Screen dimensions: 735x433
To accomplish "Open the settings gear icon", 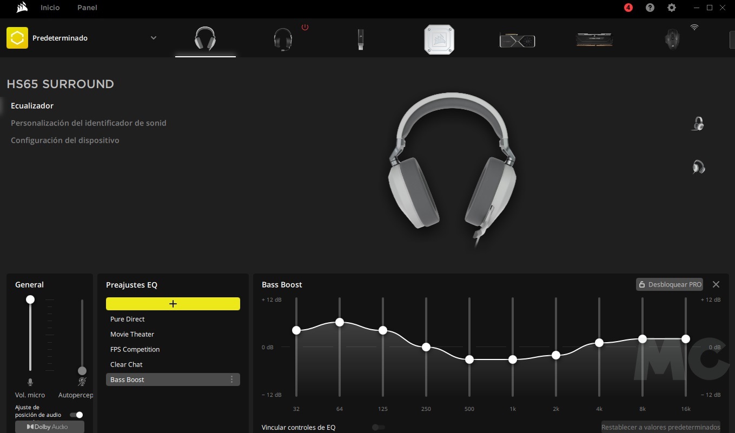I will coord(672,8).
